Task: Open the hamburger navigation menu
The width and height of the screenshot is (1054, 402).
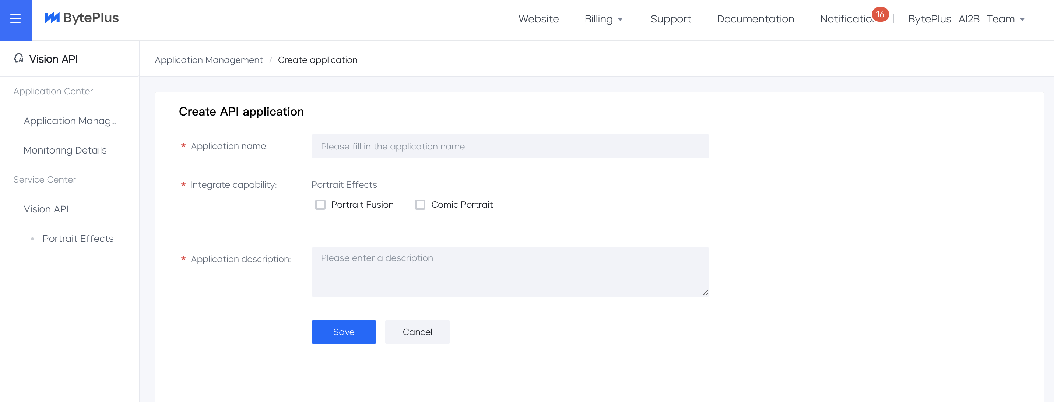Action: 15,19
